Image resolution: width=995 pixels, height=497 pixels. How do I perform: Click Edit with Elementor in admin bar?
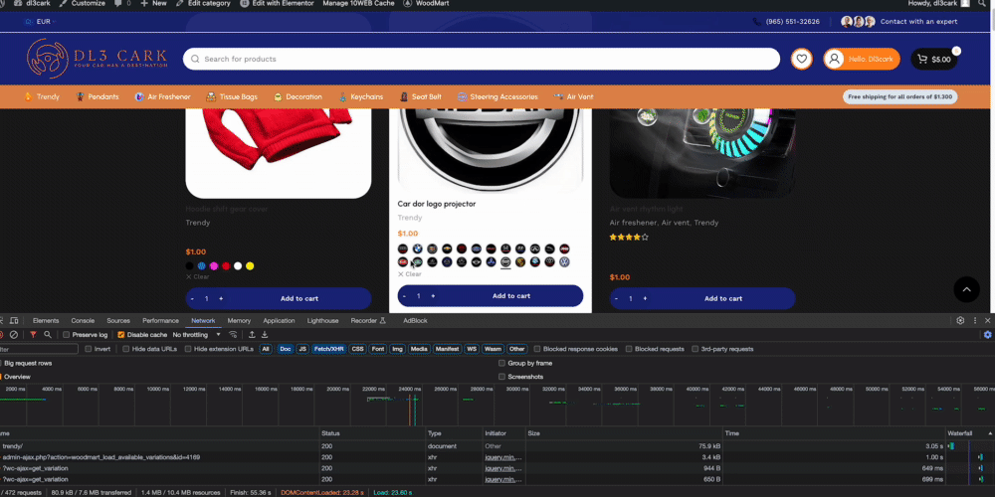(x=277, y=3)
